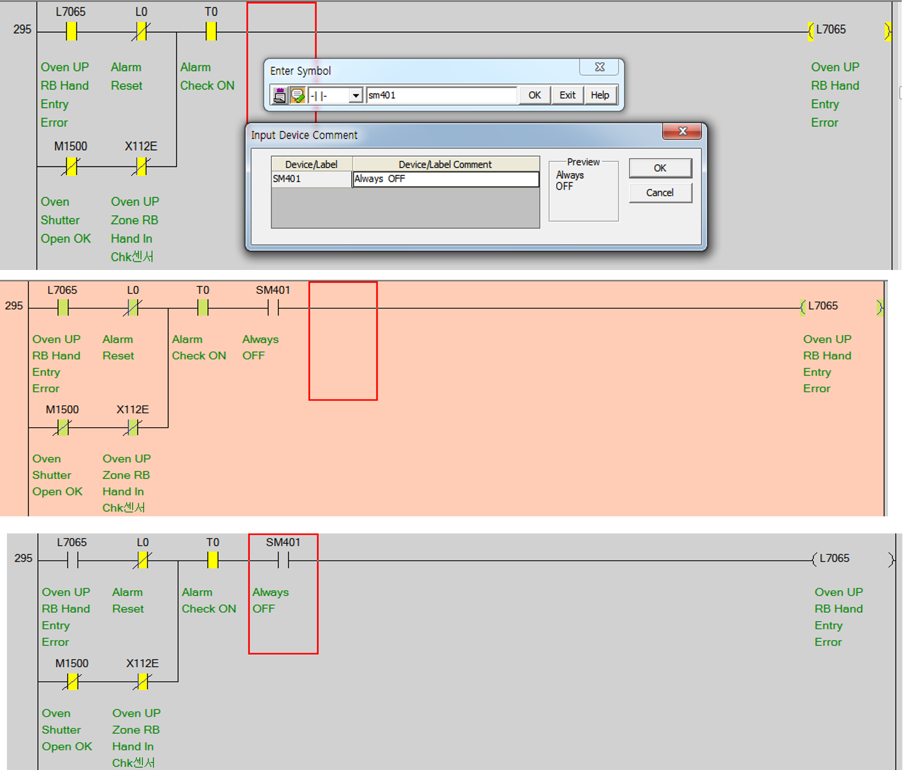903x770 pixels.
Task: Select the L7065 output coil in pink ladder
Action: point(841,307)
